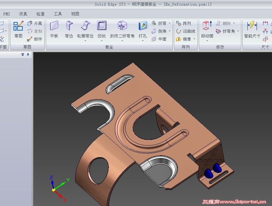This screenshot has width=272, height=206.
Task: Open the PMI ribbon tab
Action: coord(7,14)
